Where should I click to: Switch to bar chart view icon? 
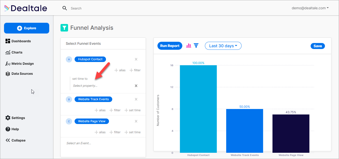coord(189,45)
